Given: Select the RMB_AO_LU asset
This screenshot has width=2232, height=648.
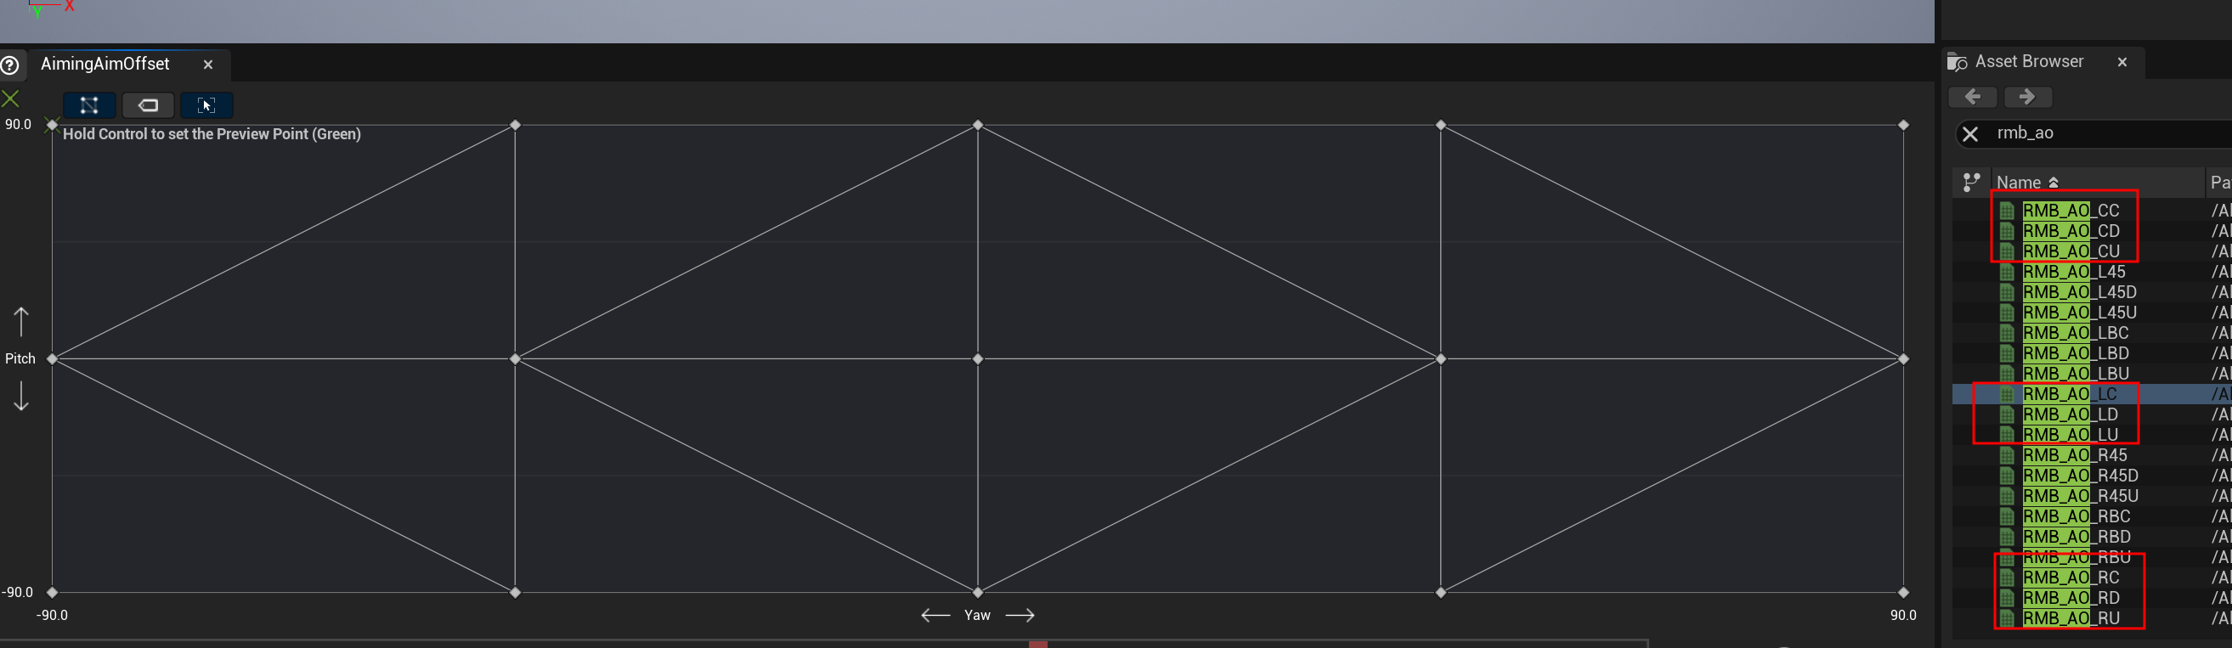Looking at the screenshot, I should click(2070, 435).
